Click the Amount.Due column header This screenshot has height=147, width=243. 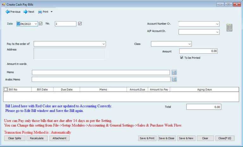point(137,89)
